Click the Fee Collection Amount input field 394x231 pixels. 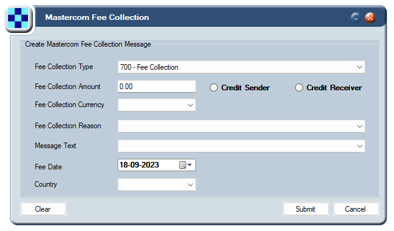point(157,87)
